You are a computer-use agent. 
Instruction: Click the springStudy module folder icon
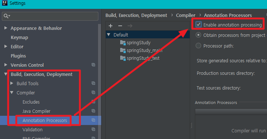click(123, 43)
